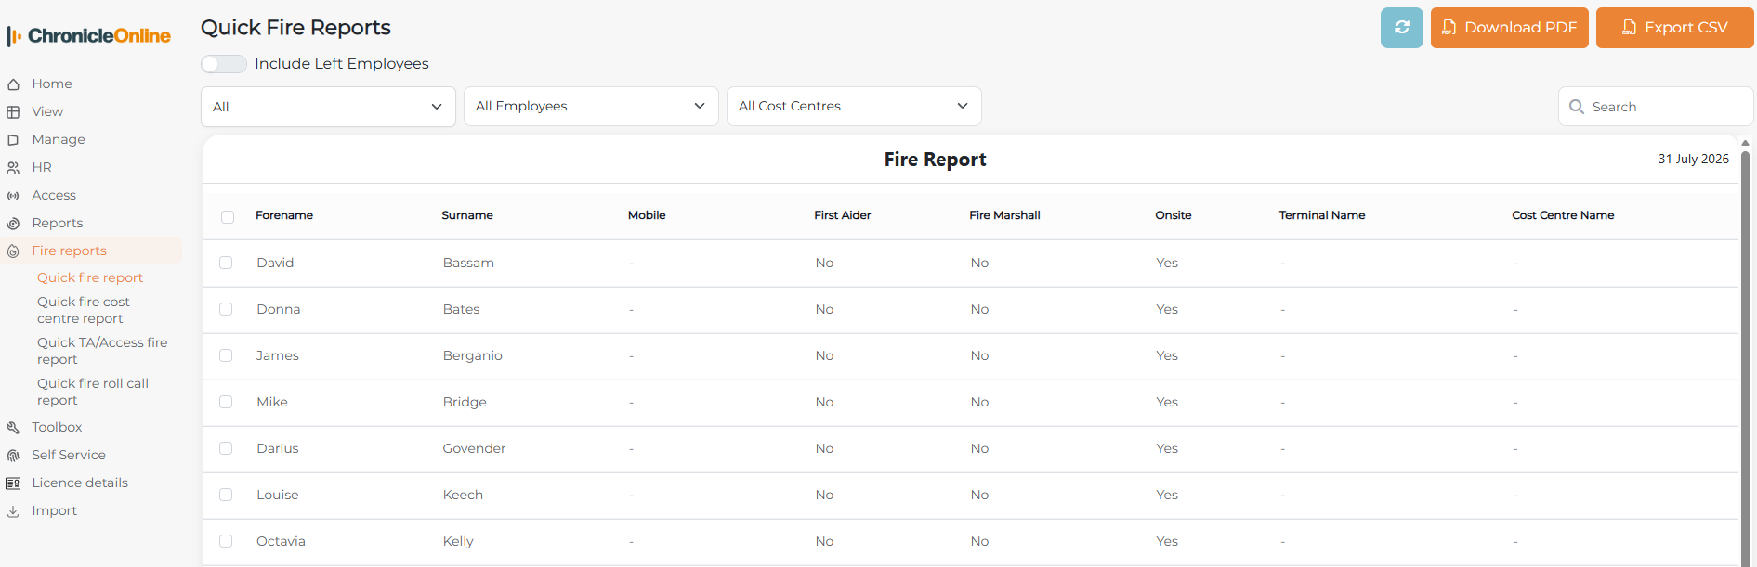The width and height of the screenshot is (1757, 567).
Task: Click the scrollbar up arrow
Action: (1745, 143)
